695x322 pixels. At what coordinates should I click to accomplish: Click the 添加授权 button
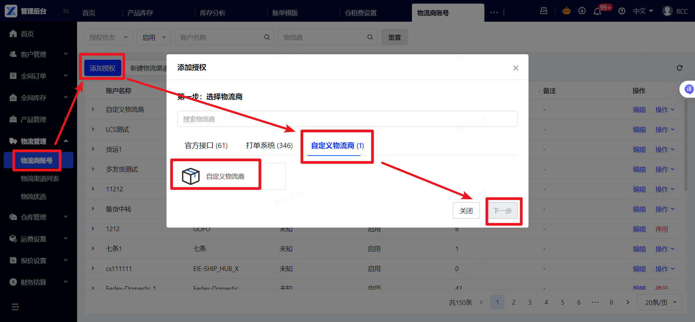(x=102, y=68)
